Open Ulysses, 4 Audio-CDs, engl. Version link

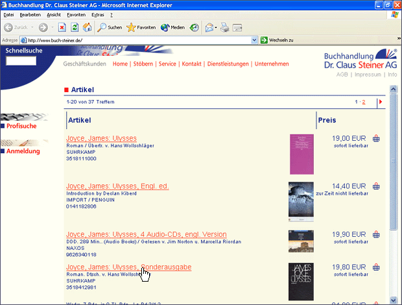[x=147, y=234]
